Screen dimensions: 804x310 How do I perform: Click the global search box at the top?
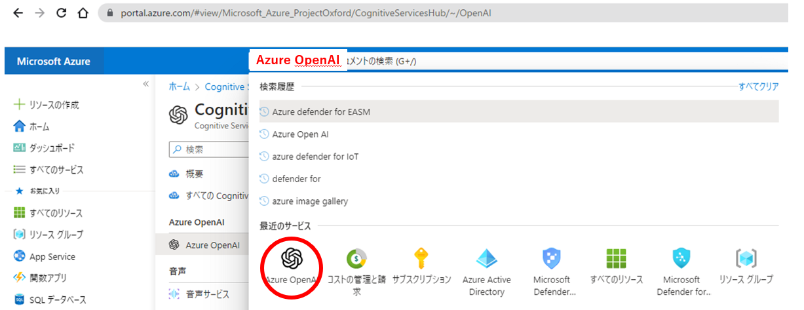coord(518,61)
